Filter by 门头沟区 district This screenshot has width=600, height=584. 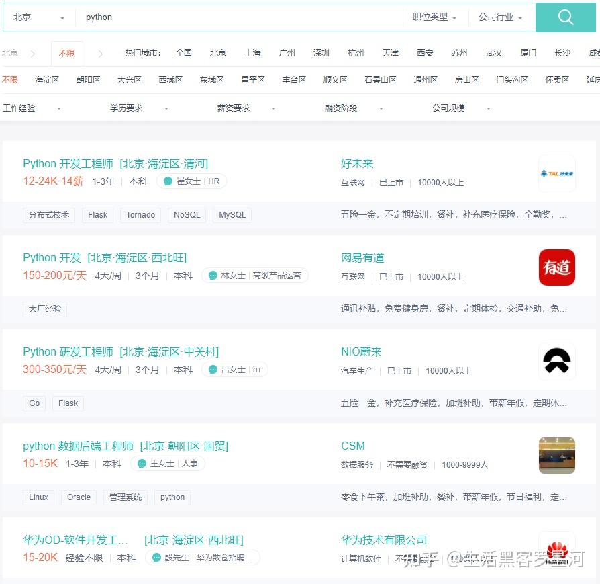click(512, 80)
